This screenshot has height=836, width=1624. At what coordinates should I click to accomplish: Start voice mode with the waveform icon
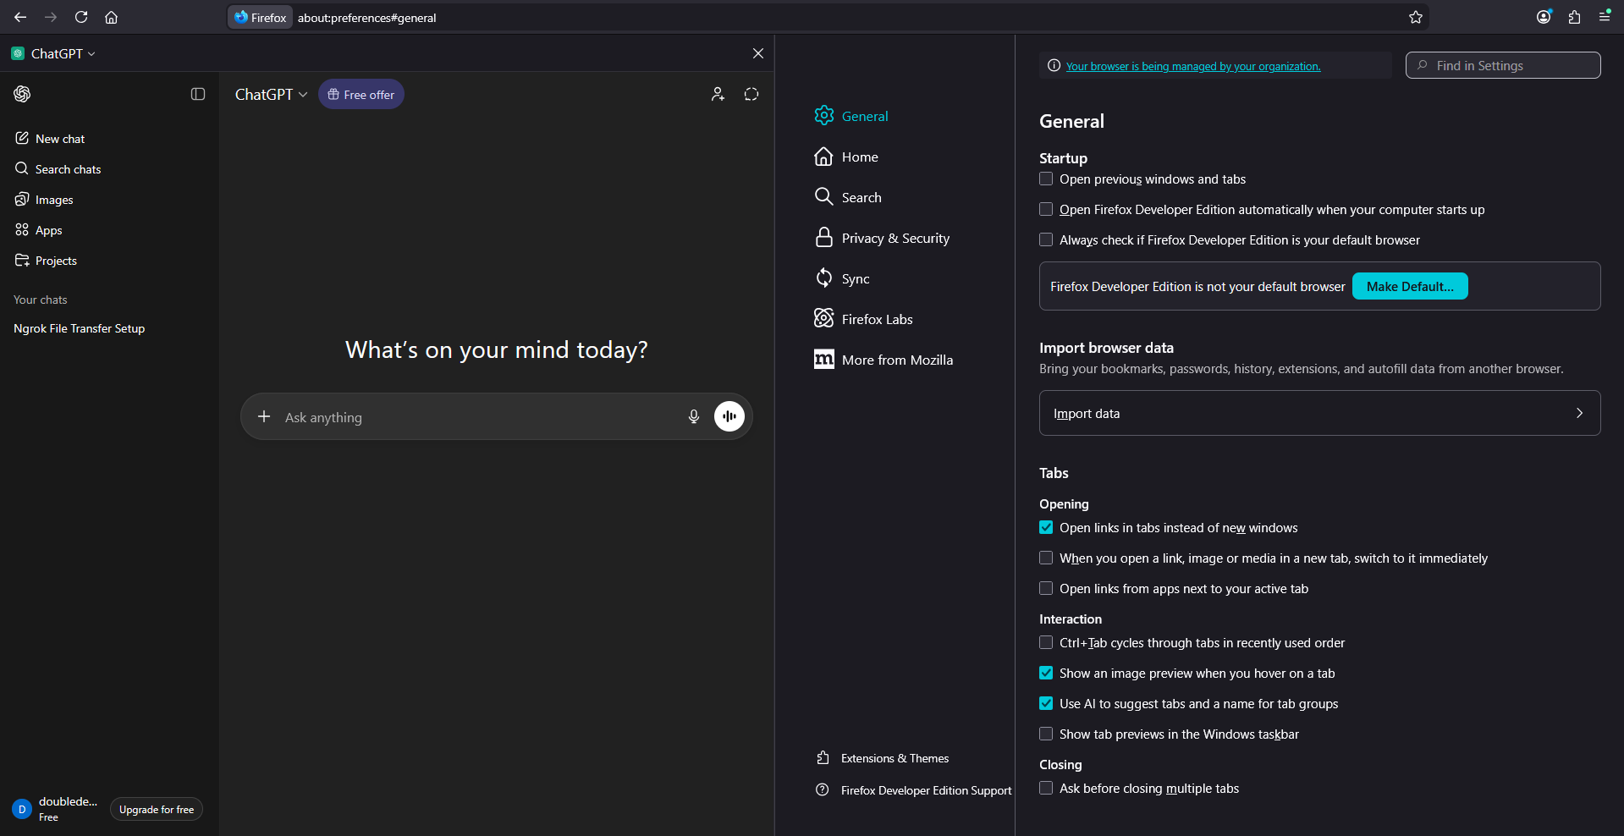[x=729, y=416]
